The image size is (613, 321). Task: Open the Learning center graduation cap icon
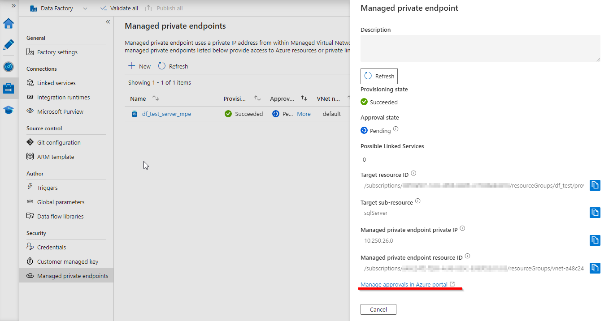tap(9, 110)
